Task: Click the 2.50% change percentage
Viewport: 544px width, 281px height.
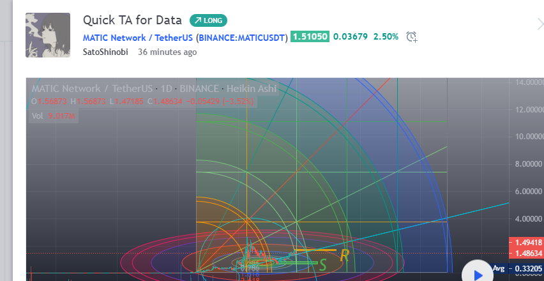Action: (386, 37)
